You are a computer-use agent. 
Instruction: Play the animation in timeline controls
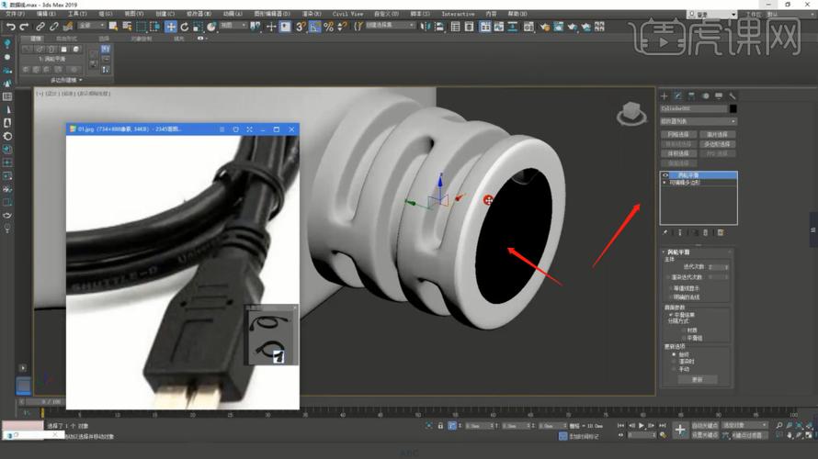coord(642,426)
